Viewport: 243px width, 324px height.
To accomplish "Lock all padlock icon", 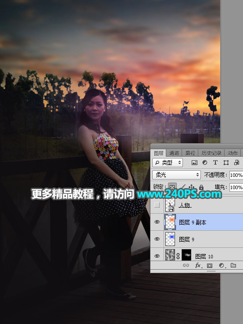I will pyautogui.click(x=201, y=187).
